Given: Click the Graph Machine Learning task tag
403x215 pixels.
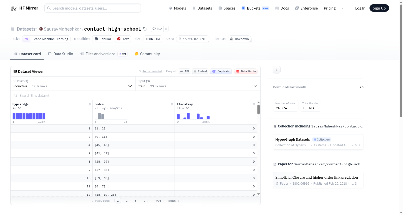Looking at the screenshot, I should [x=46, y=39].
